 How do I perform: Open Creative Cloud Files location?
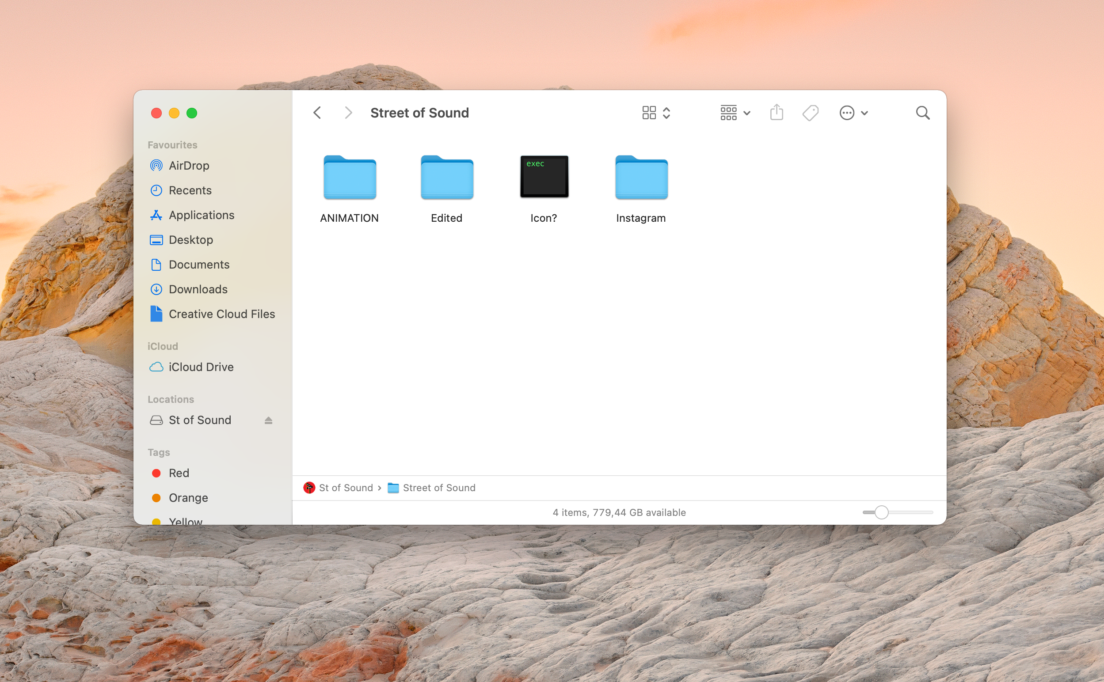tap(221, 314)
